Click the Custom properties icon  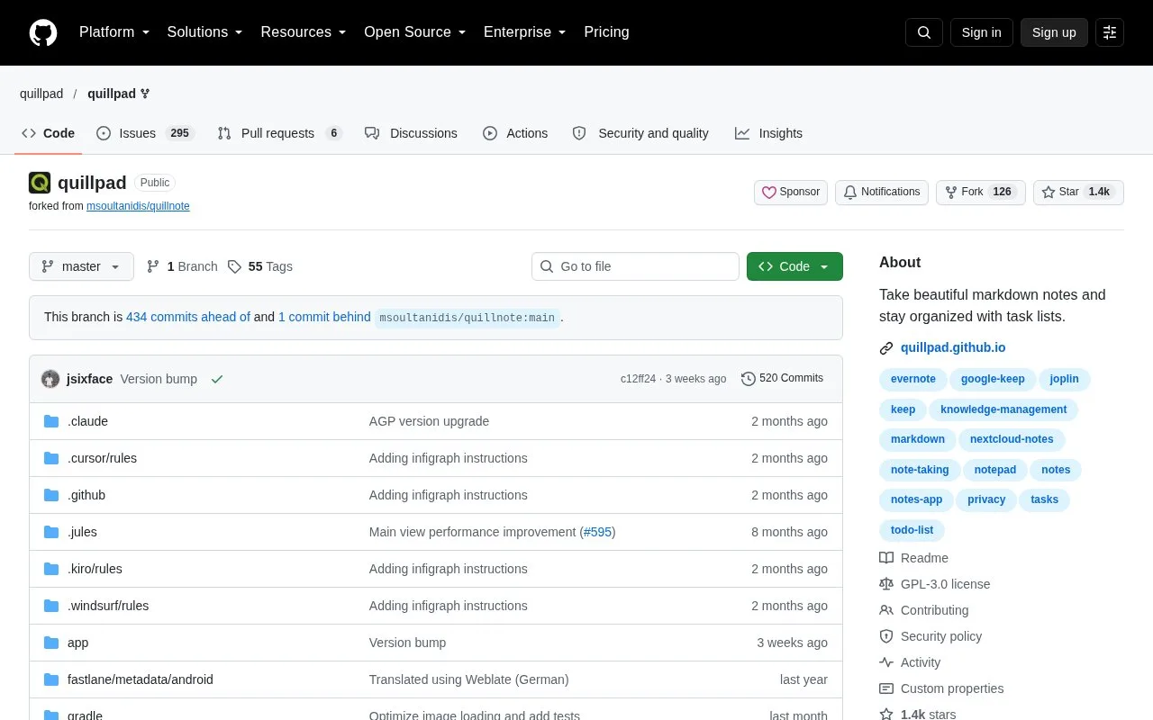click(x=886, y=688)
